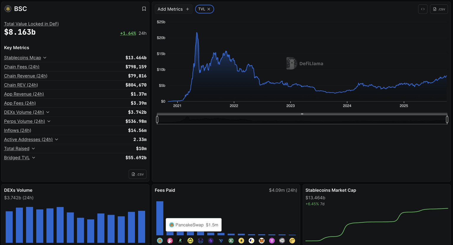Expand the Active Addresses (24h) row
453x245 pixels.
click(x=57, y=139)
